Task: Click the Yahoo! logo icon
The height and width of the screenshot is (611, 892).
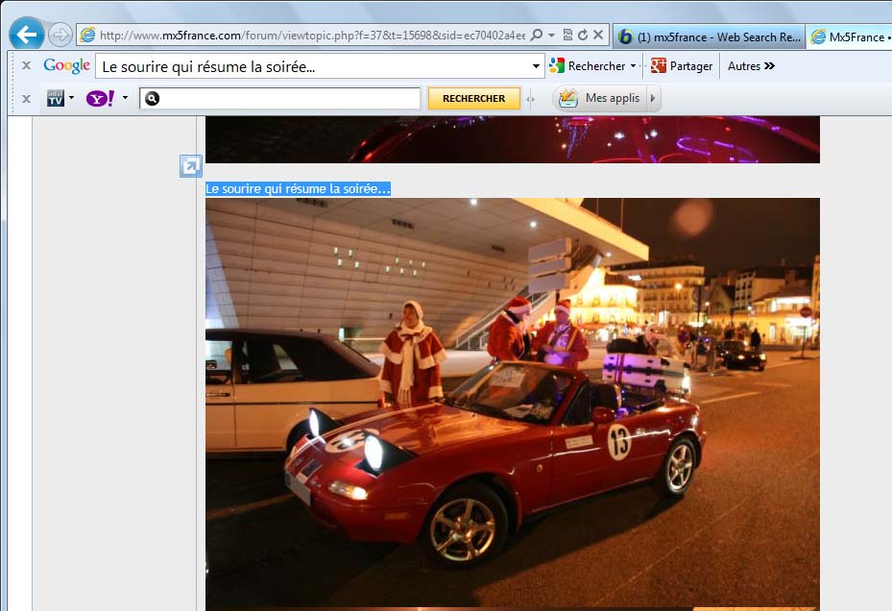Action: pos(101,98)
